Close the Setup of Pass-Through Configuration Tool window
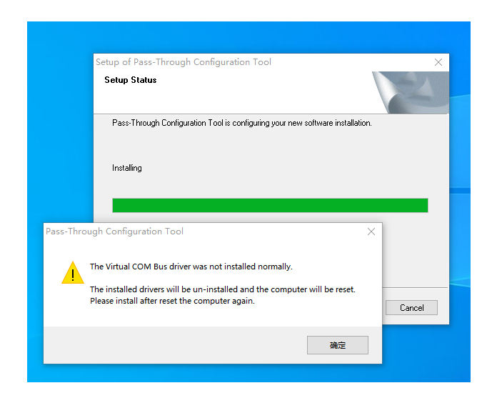 tap(438, 62)
